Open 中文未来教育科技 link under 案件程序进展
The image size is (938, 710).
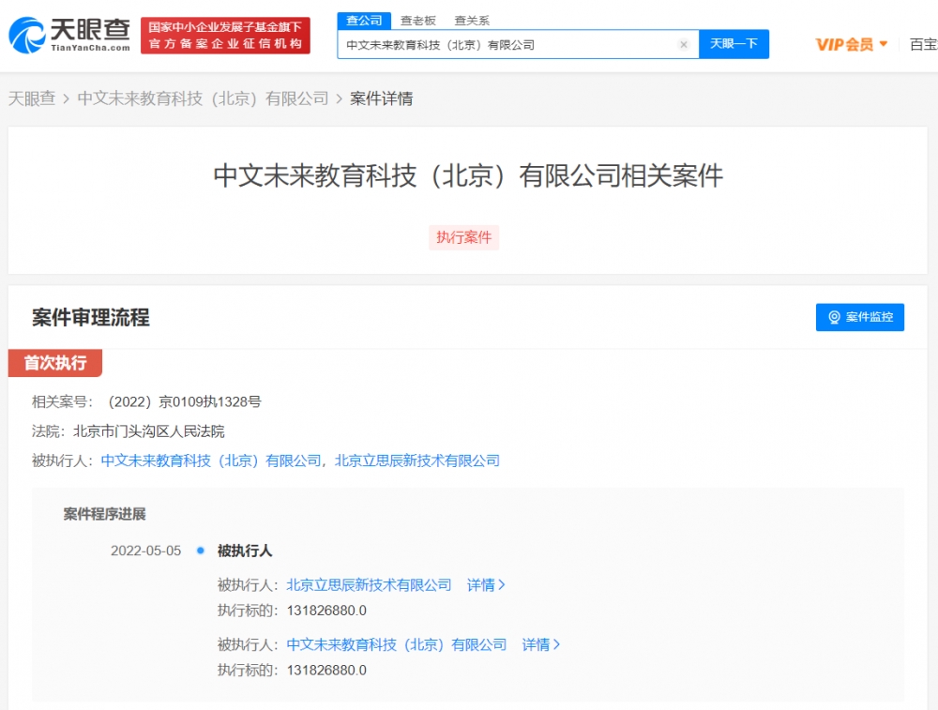pyautogui.click(x=397, y=644)
